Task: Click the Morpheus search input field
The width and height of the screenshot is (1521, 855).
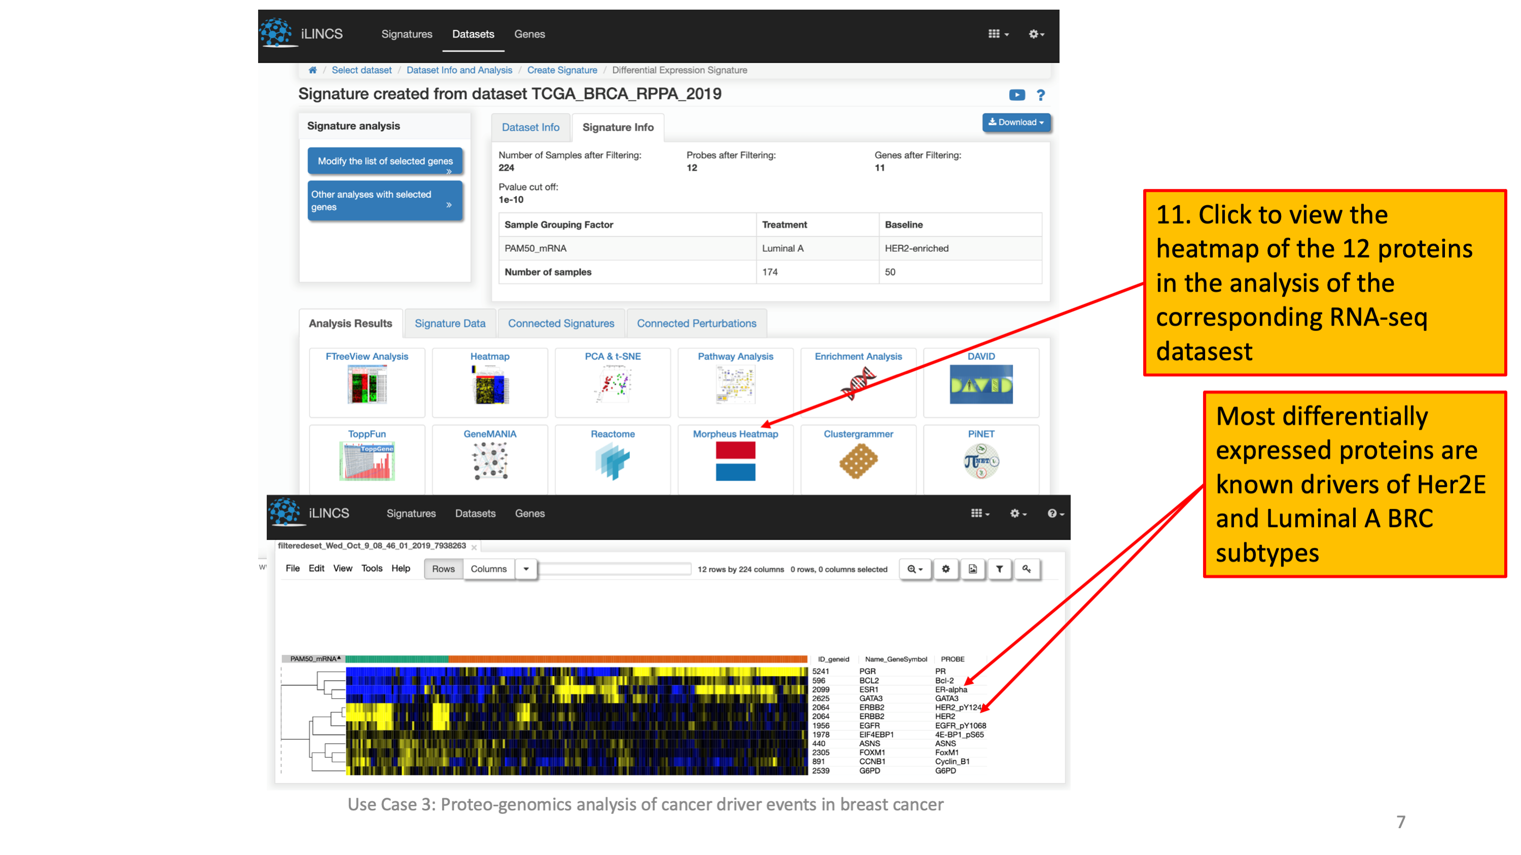Action: [614, 569]
